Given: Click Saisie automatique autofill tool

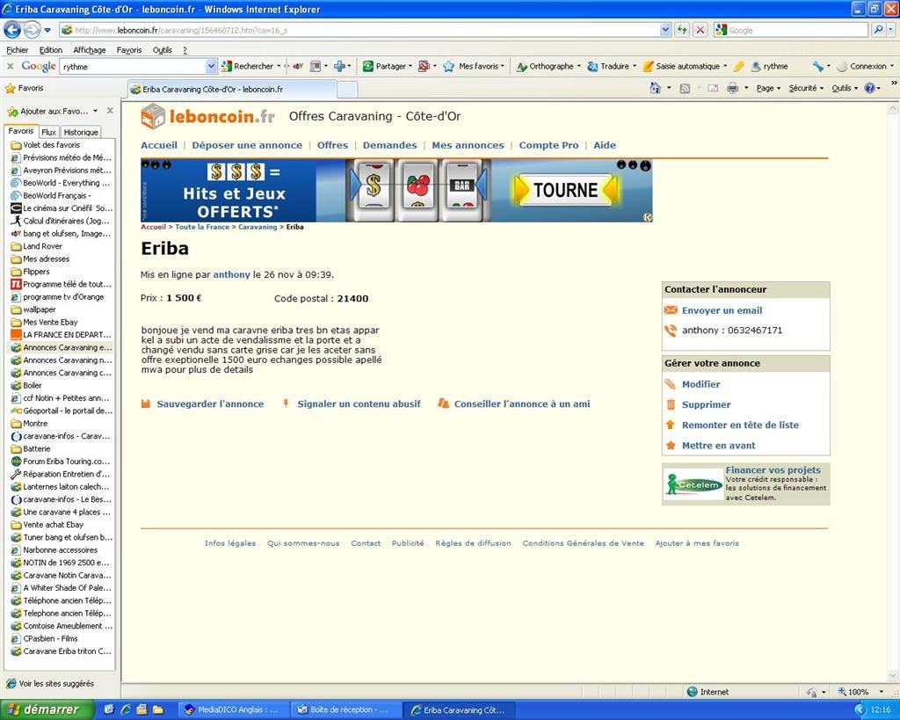Looking at the screenshot, I should point(684,67).
